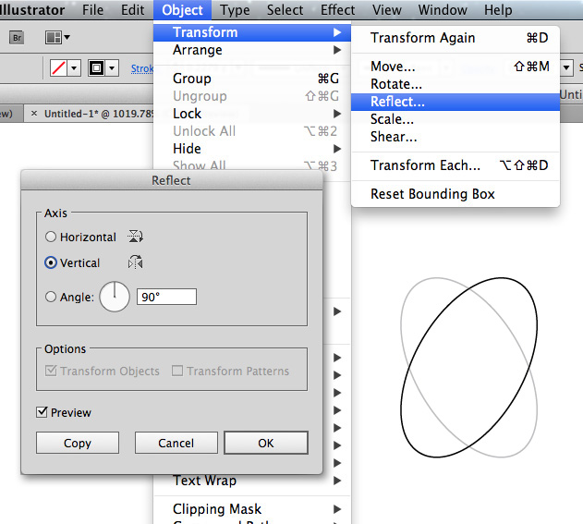Close the Untitled-1 document tab

[34, 114]
